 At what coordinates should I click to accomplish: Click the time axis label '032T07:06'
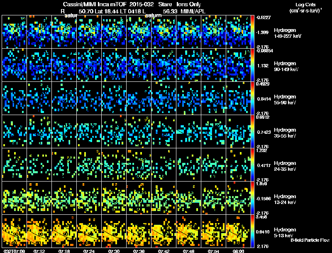tap(15, 251)
